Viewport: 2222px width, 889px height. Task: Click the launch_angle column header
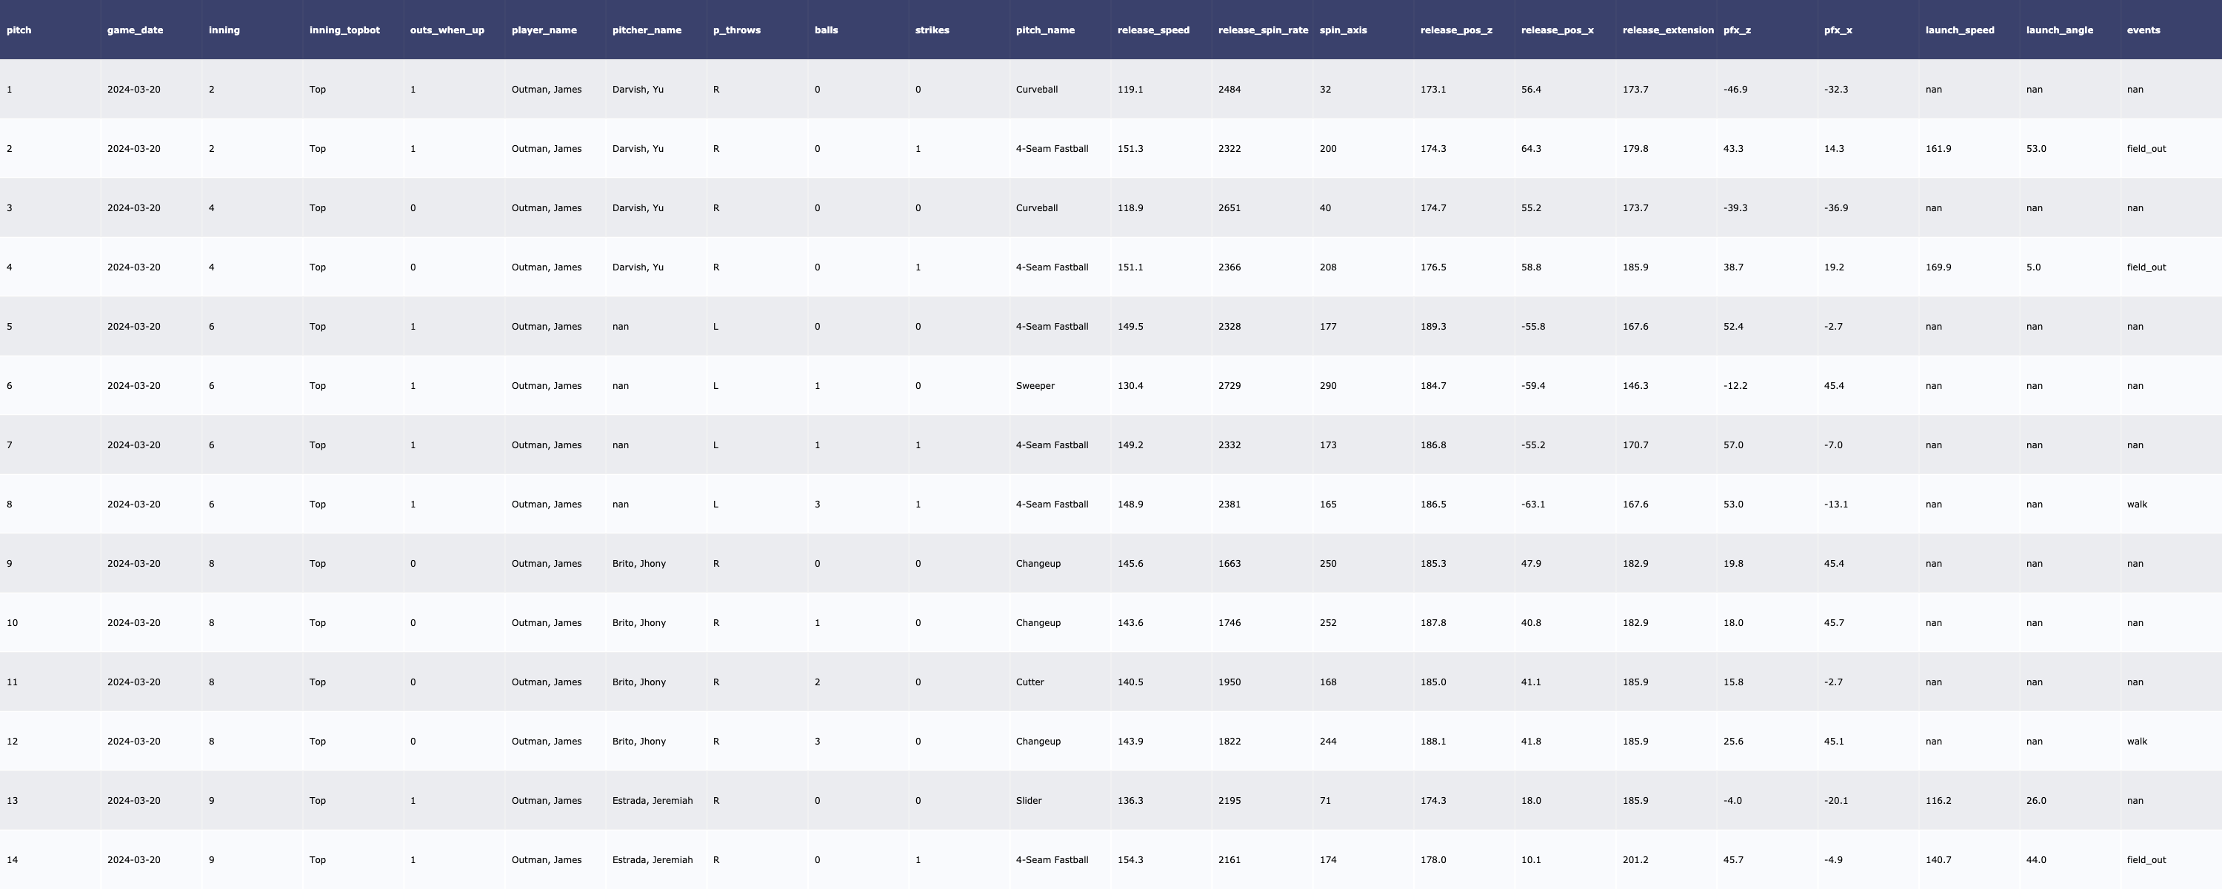(x=2059, y=30)
